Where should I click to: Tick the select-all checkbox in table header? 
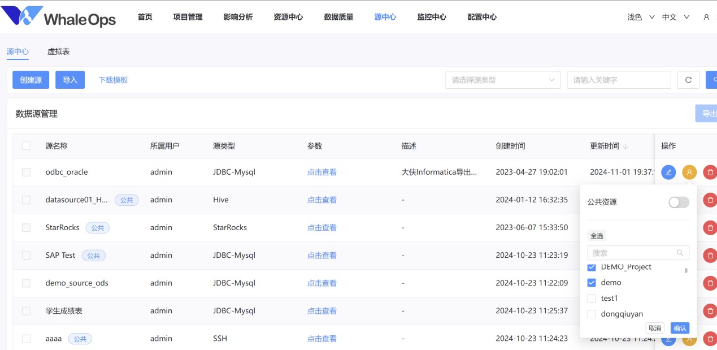(x=26, y=146)
